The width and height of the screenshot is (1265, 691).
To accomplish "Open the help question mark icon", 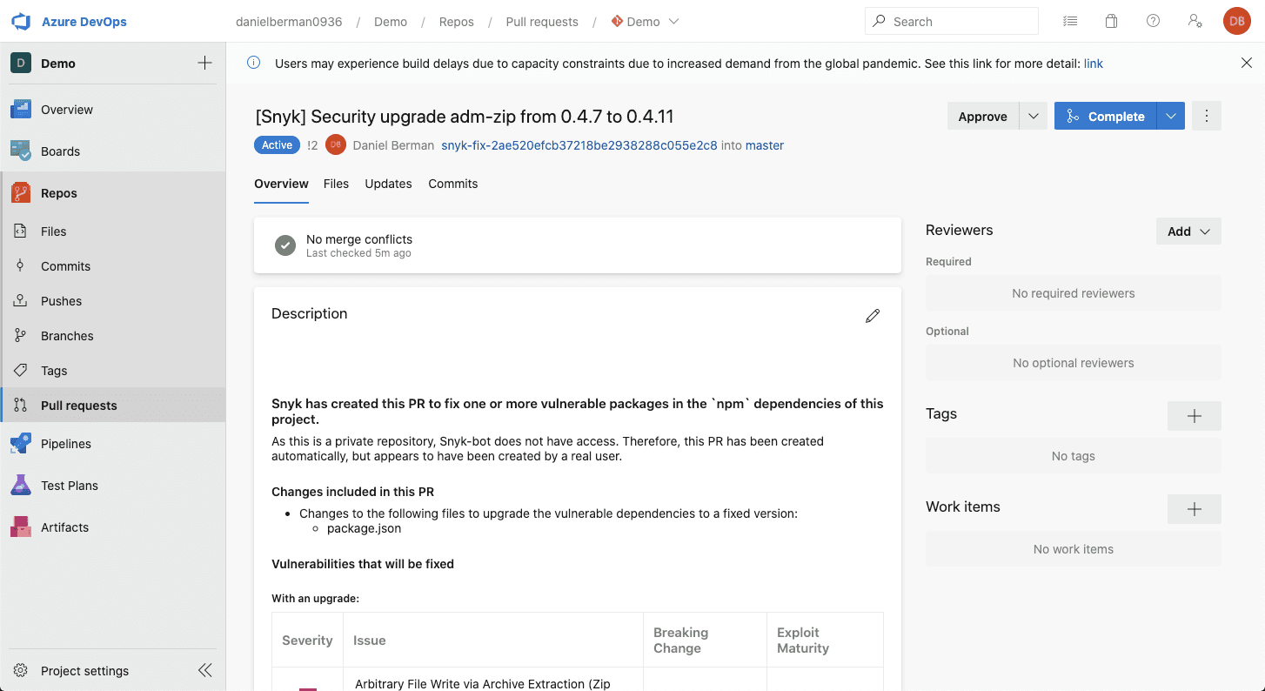I will pos(1153,22).
